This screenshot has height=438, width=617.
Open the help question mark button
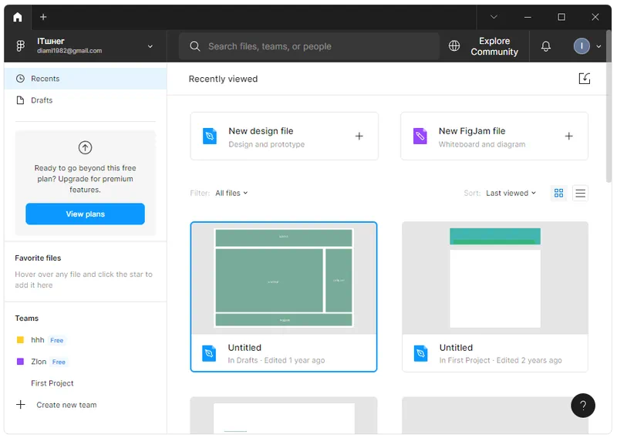pyautogui.click(x=583, y=406)
